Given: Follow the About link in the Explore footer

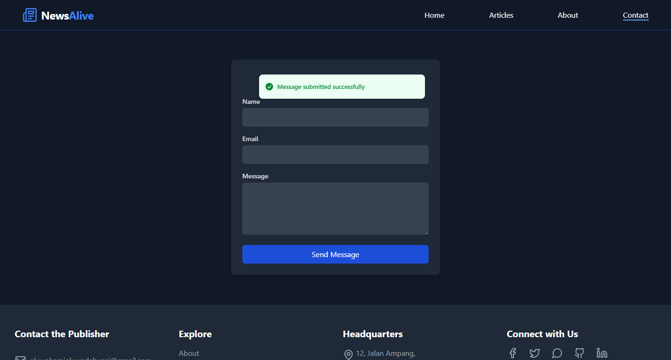Looking at the screenshot, I should [x=189, y=353].
